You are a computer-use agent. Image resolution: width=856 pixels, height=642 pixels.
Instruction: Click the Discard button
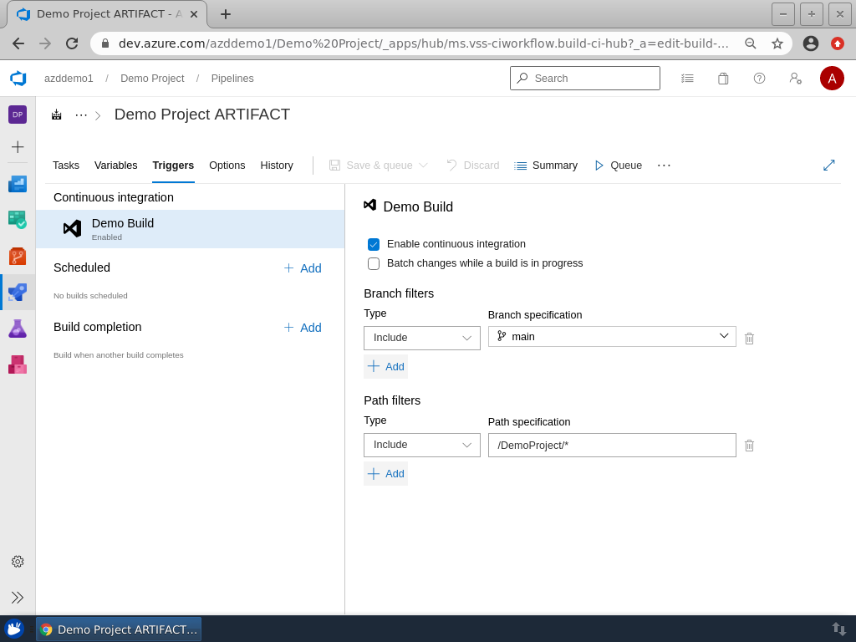pyautogui.click(x=473, y=166)
